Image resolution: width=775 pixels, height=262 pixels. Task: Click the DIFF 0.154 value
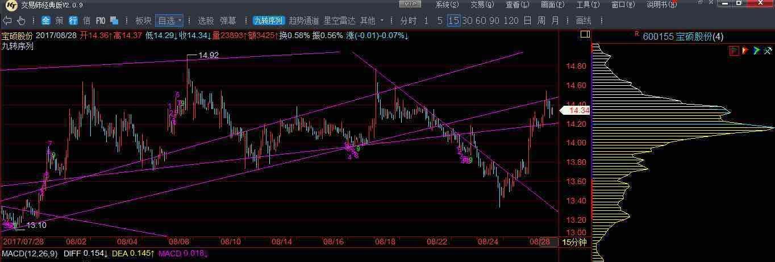coord(86,253)
